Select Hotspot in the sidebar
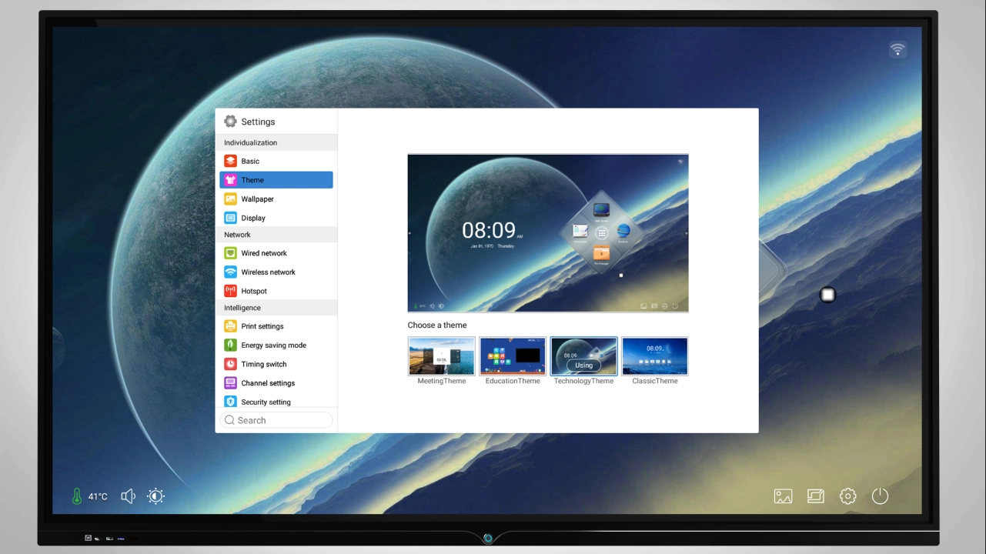 [x=276, y=291]
